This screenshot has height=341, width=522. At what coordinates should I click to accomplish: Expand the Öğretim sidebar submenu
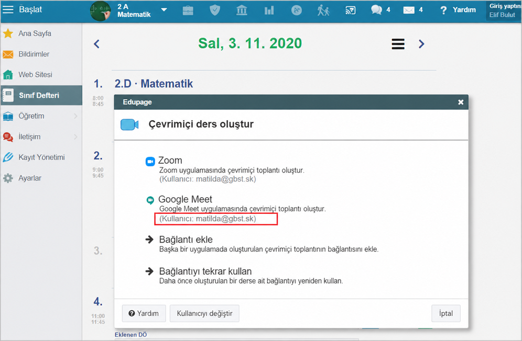pyautogui.click(x=41, y=116)
